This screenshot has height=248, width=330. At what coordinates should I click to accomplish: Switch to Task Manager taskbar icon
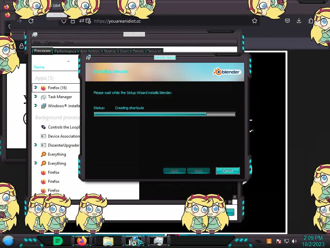pos(158,241)
